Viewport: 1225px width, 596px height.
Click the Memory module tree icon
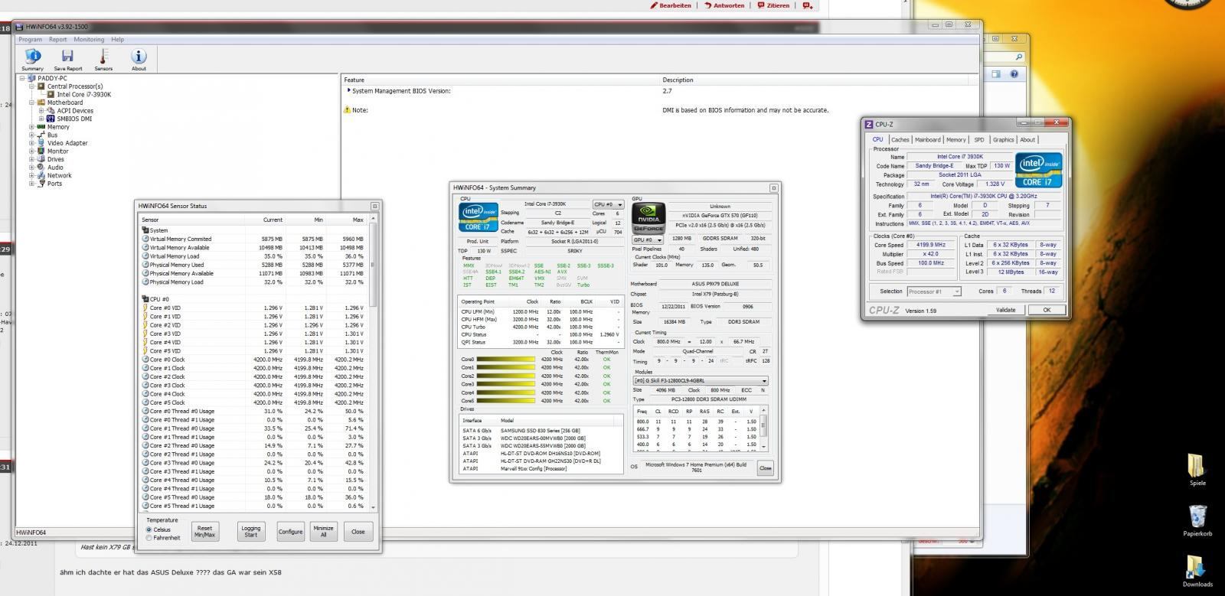click(41, 127)
